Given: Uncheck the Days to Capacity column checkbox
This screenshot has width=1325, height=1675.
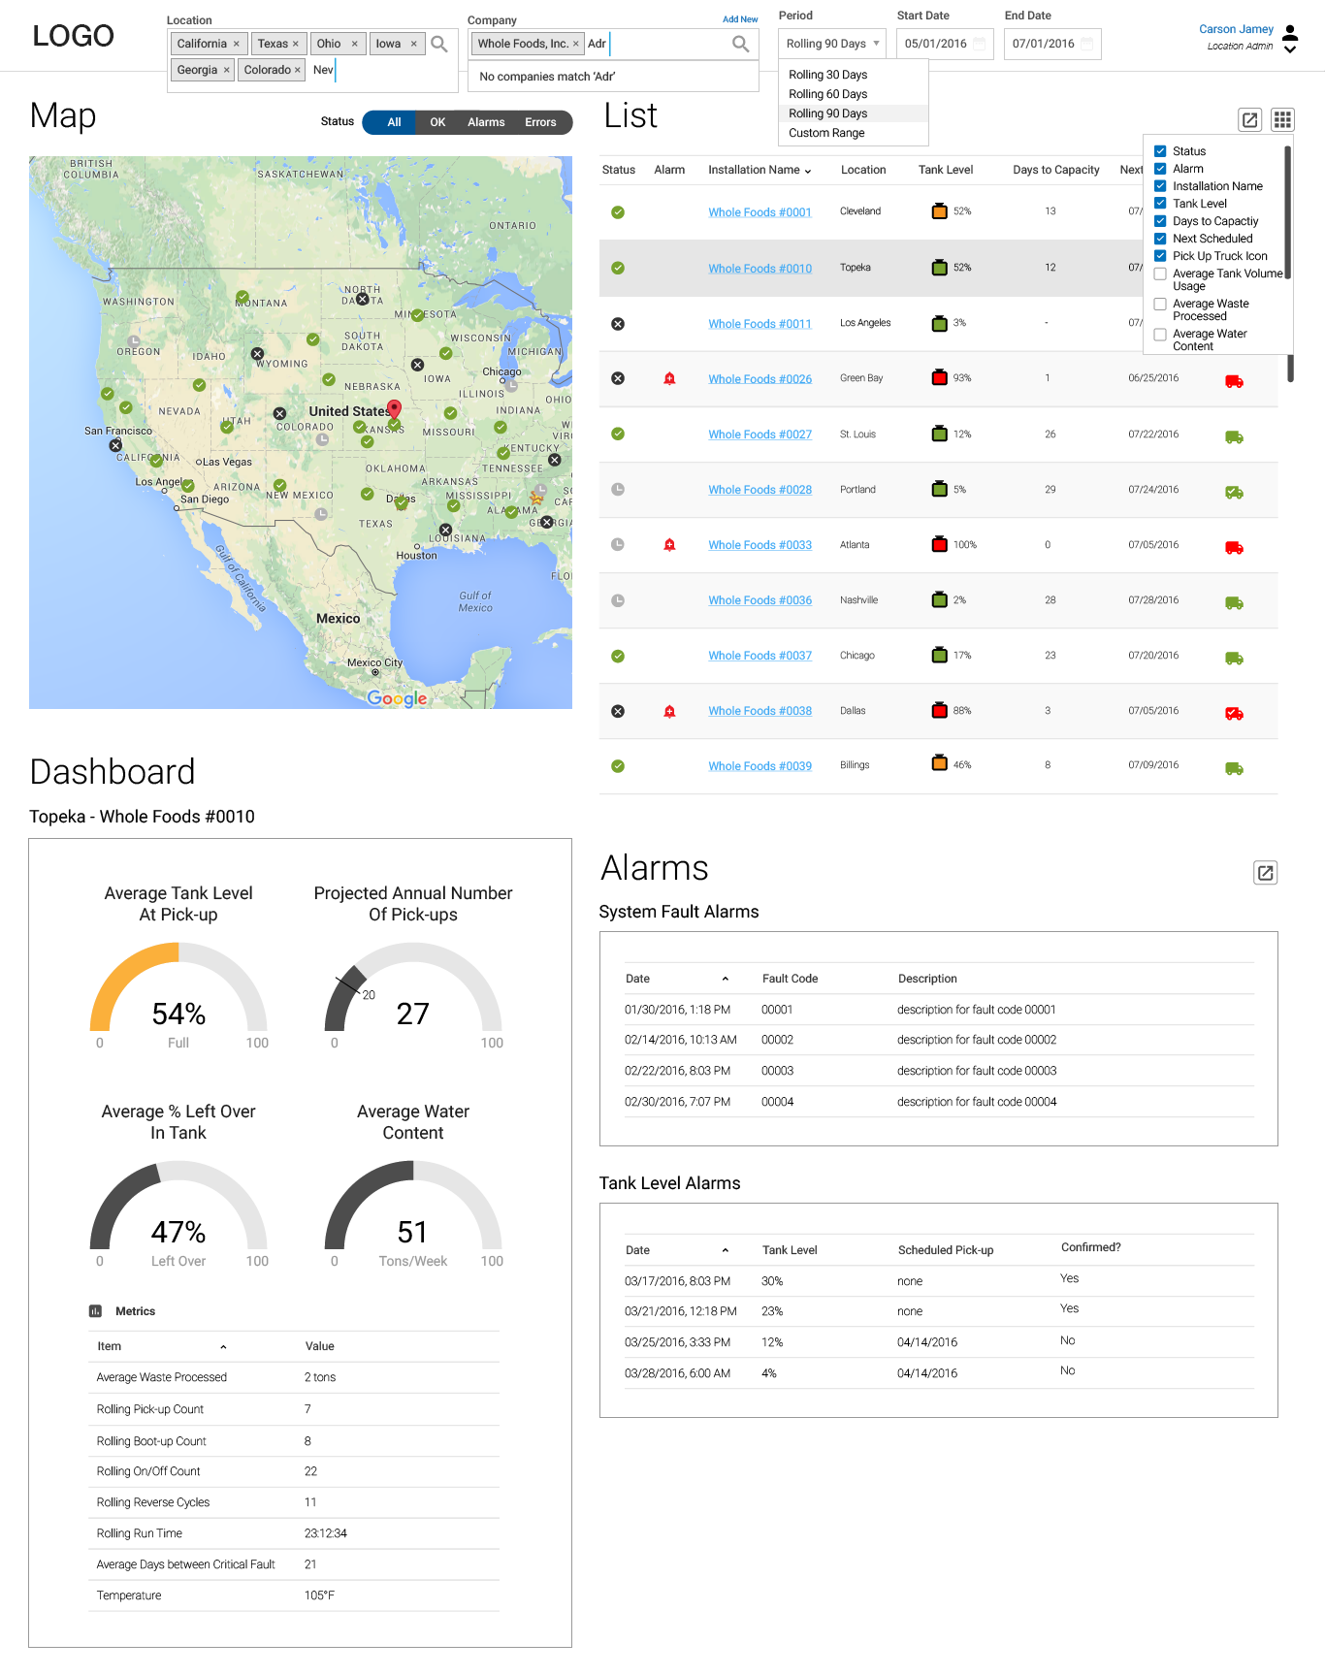Looking at the screenshot, I should pyautogui.click(x=1160, y=221).
